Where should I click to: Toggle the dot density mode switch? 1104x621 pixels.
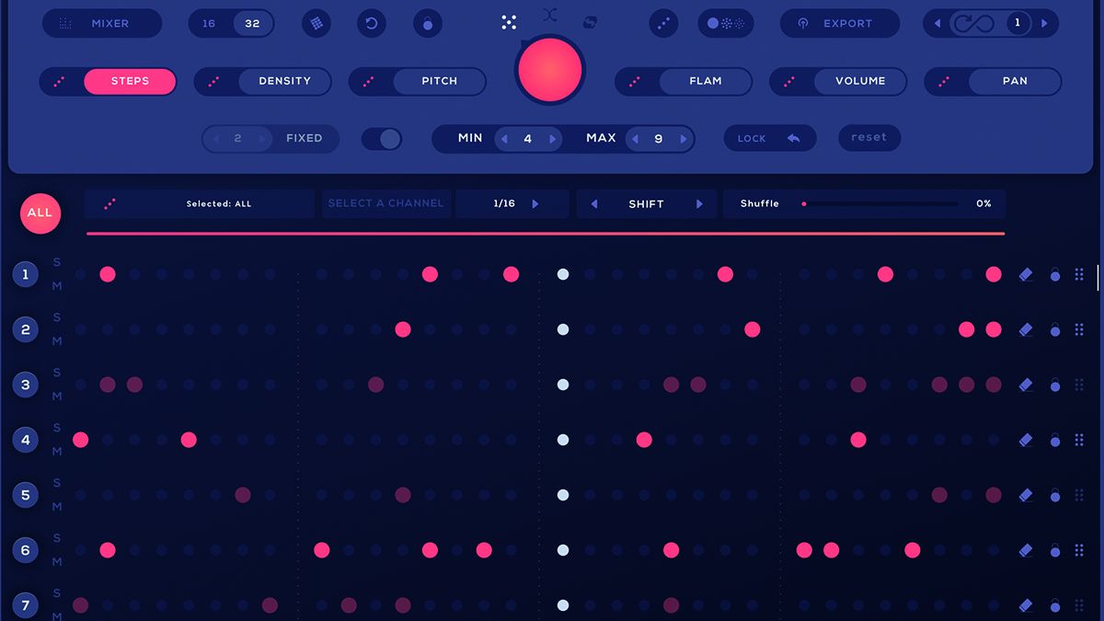click(x=726, y=23)
